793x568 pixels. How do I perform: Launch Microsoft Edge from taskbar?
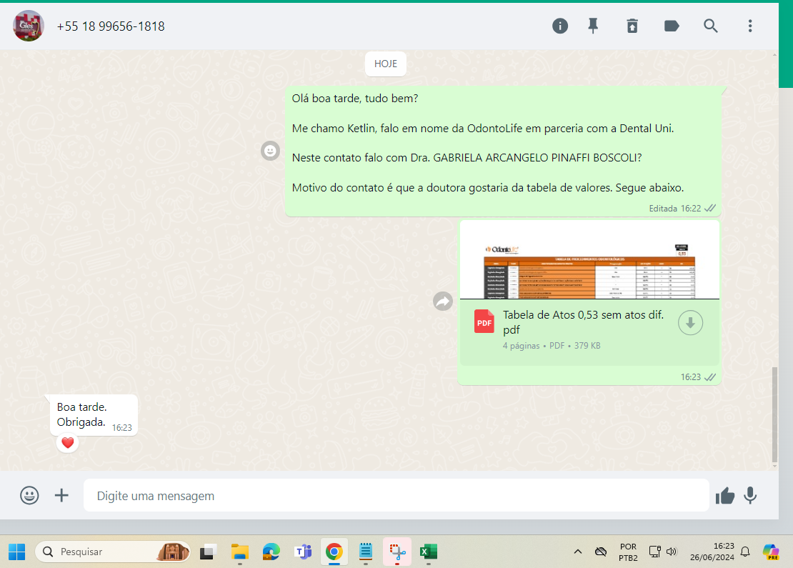click(x=271, y=552)
